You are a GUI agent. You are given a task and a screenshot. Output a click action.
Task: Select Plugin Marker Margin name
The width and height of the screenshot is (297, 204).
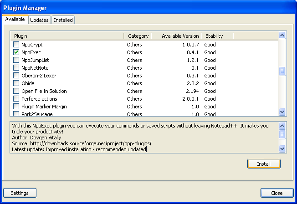[x=44, y=107]
